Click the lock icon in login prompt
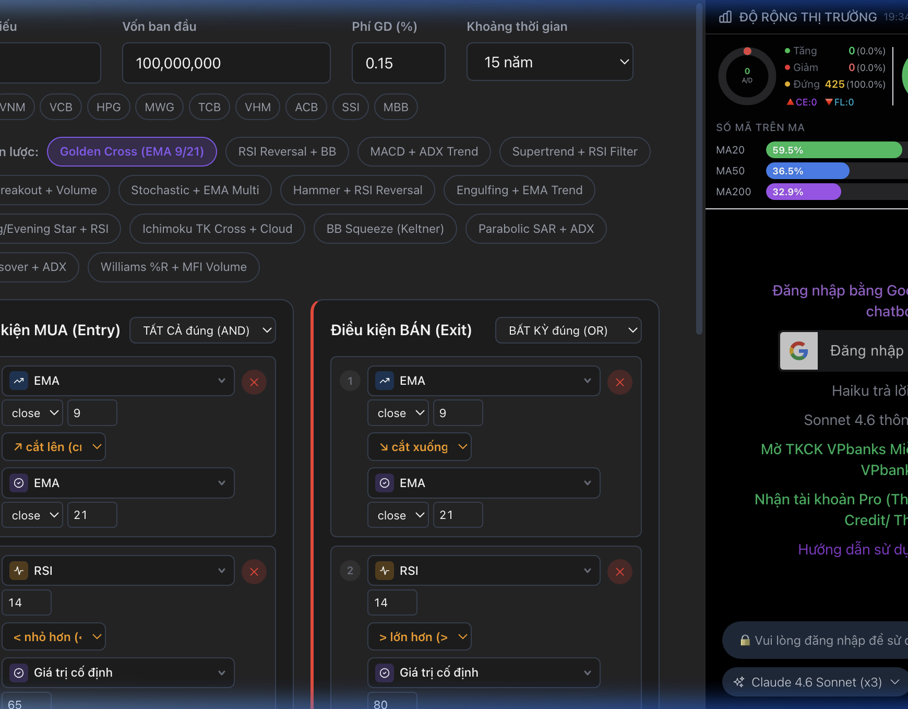The width and height of the screenshot is (908, 709). [x=745, y=640]
